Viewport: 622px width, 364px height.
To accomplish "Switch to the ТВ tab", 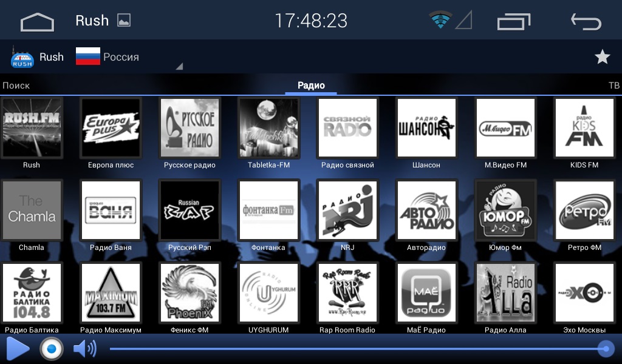I will [613, 86].
